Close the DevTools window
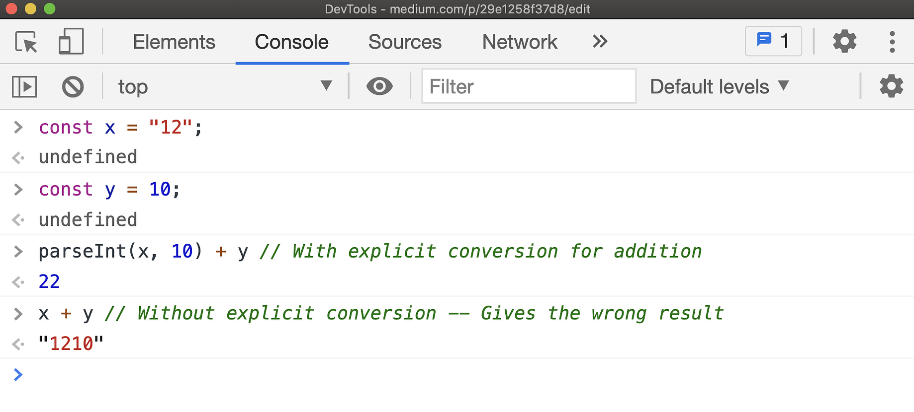Viewport: 914px width, 412px height. click(11, 8)
